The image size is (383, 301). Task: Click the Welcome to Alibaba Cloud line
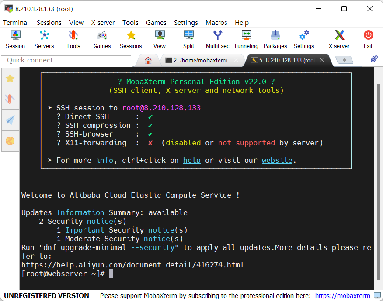[130, 195]
